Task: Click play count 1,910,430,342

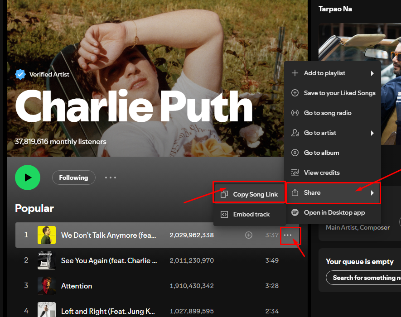Action: pyautogui.click(x=192, y=286)
